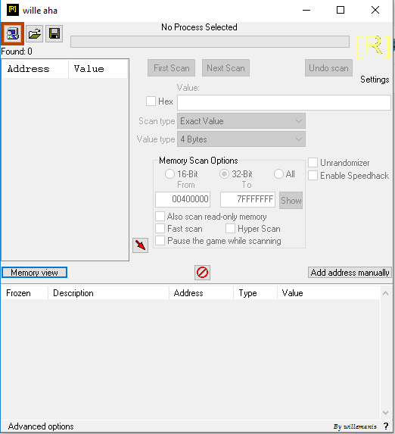Click the save floppy disk icon

pos(54,34)
